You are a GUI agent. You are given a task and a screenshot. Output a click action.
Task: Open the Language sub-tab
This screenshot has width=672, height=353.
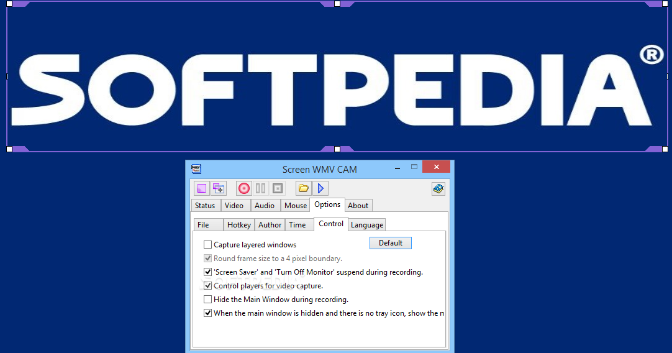pyautogui.click(x=367, y=225)
